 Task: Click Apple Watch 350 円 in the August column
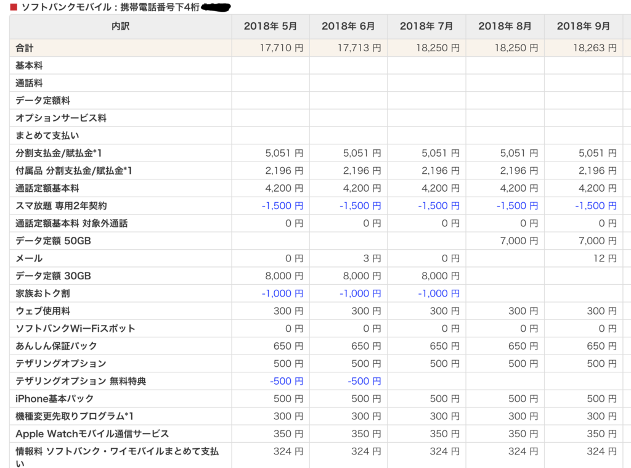[523, 433]
